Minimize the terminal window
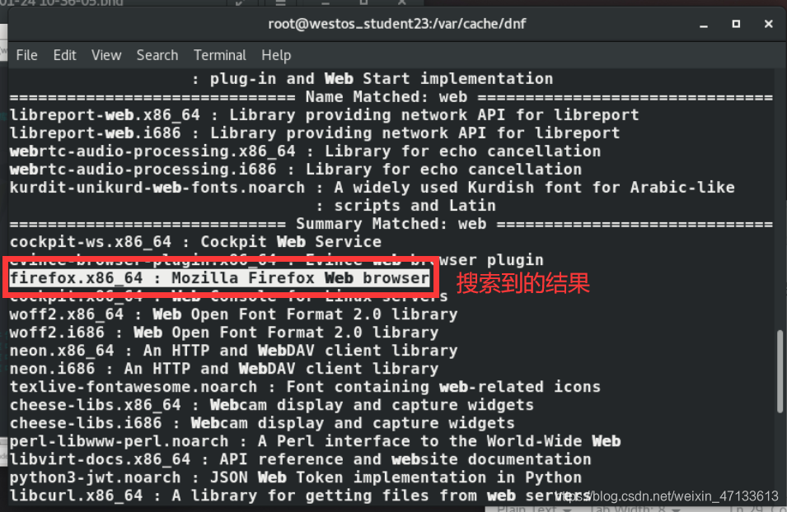 [704, 24]
